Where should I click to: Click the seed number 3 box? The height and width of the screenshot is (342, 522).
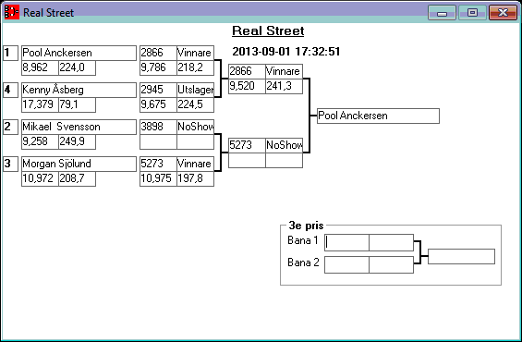pos(11,164)
